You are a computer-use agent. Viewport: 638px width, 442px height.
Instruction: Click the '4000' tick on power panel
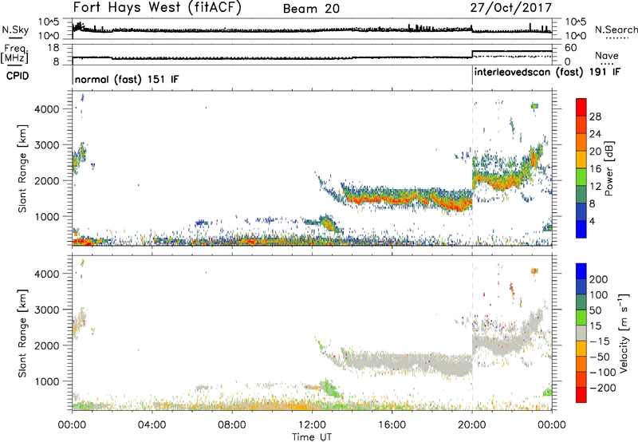pyautogui.click(x=48, y=109)
